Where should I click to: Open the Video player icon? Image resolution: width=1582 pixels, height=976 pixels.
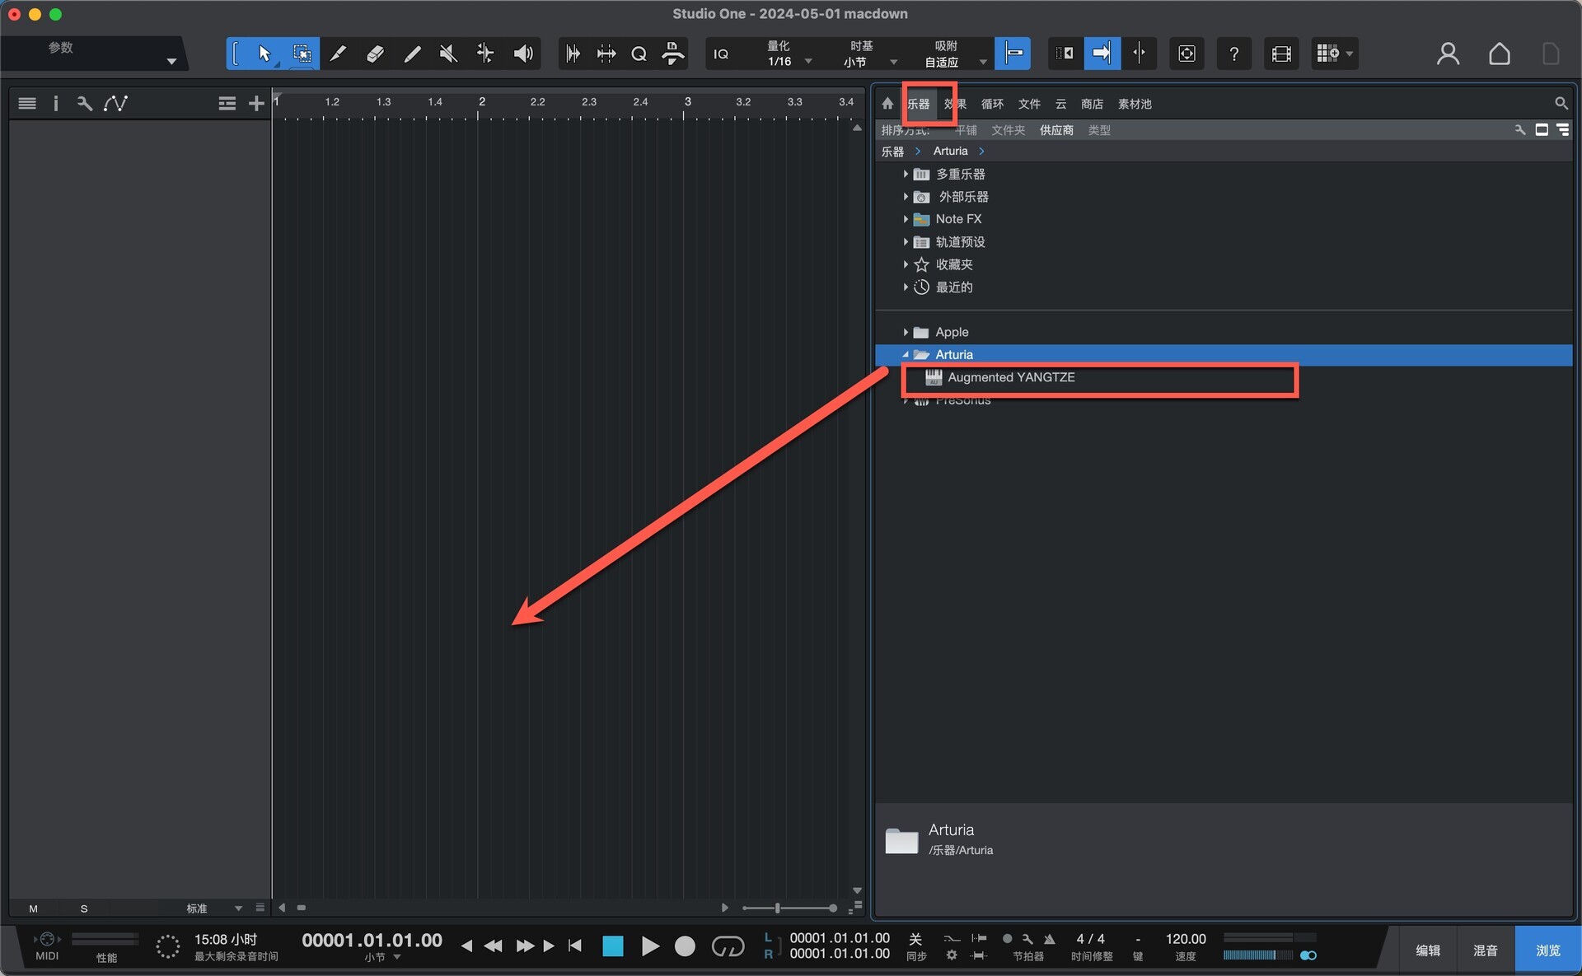pyautogui.click(x=1281, y=54)
